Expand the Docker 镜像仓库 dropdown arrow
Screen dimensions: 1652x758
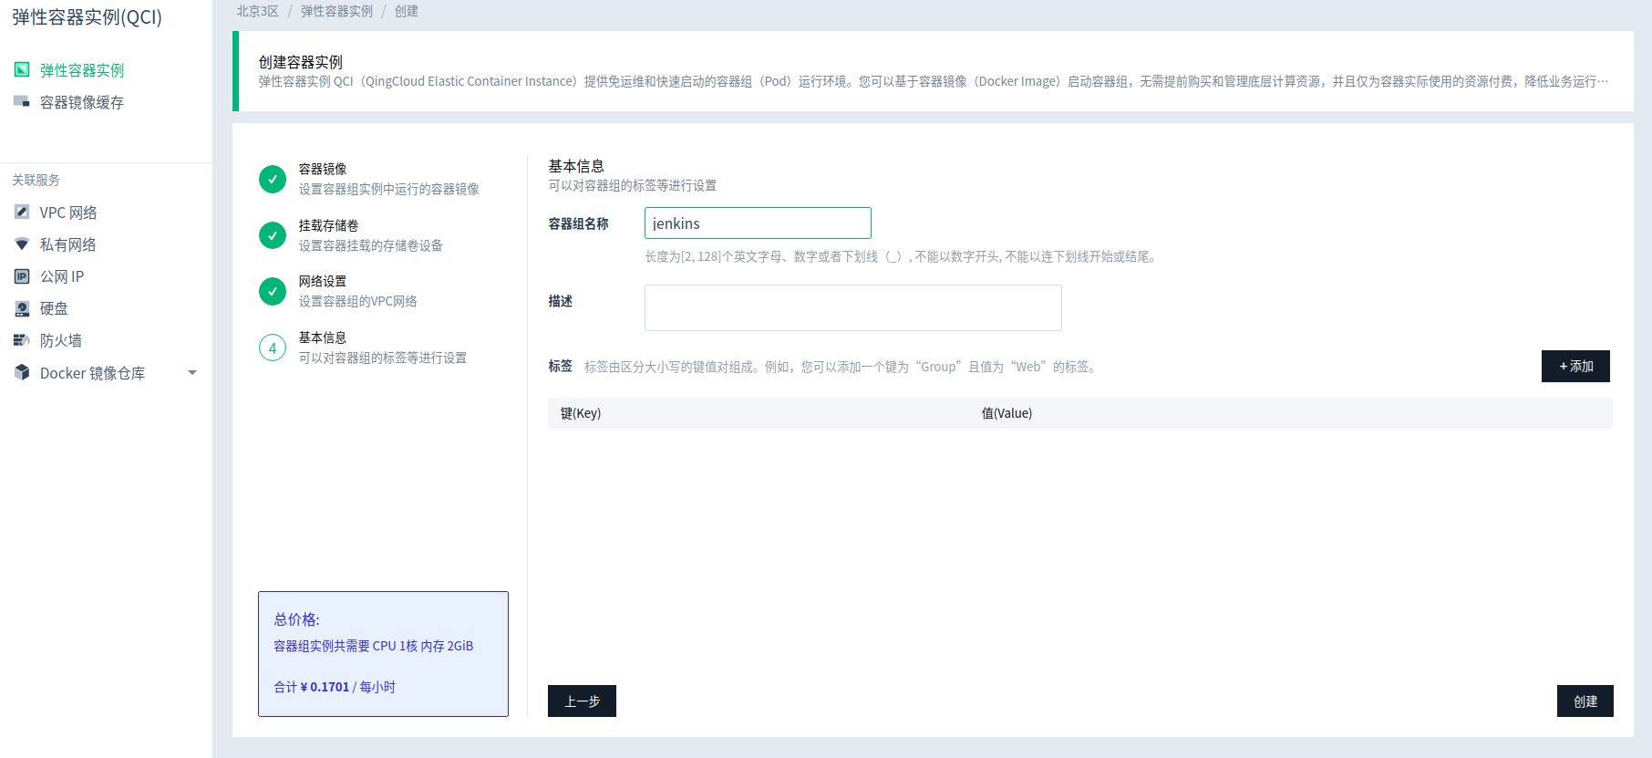point(192,372)
